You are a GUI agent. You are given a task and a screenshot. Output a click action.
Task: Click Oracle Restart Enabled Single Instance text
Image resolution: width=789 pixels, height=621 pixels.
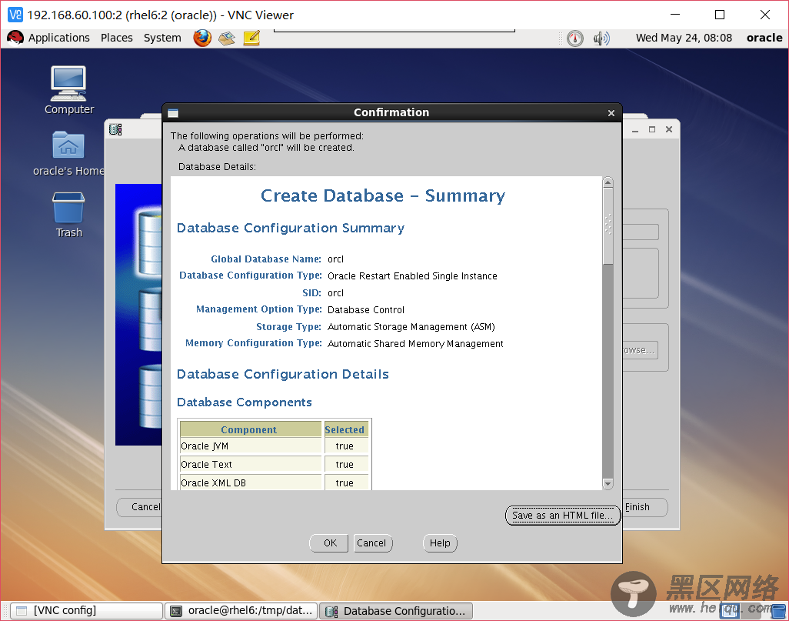click(x=412, y=276)
